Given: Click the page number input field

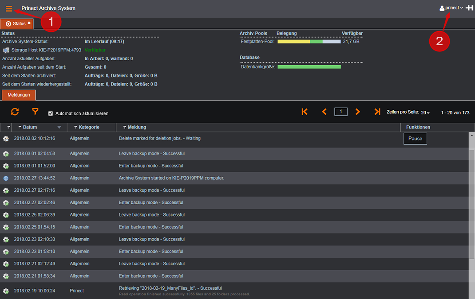Looking at the screenshot, I should click(x=340, y=112).
